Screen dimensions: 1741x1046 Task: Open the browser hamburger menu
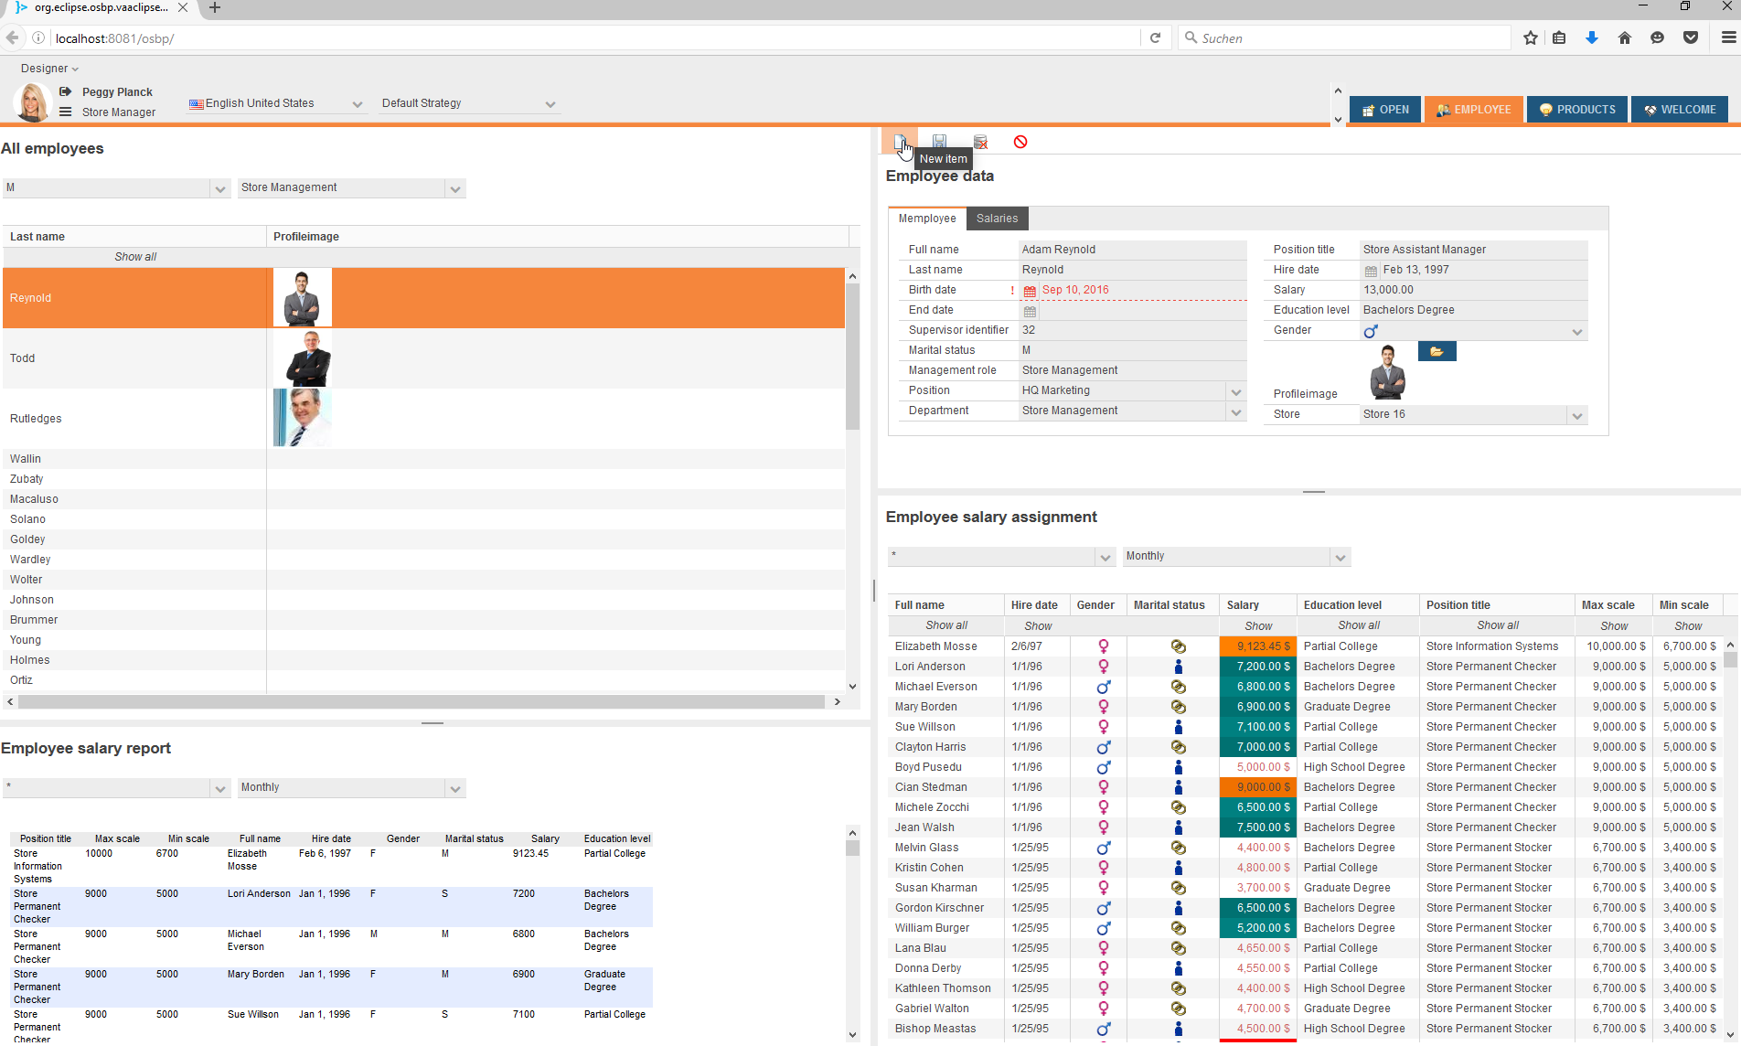pos(1728,38)
